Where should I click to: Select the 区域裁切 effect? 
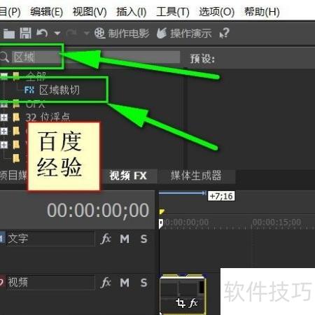click(x=59, y=90)
